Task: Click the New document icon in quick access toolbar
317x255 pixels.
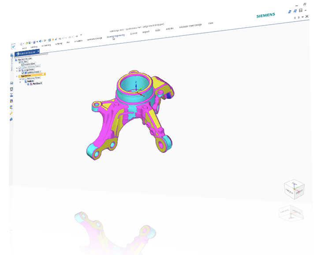Action: click(21, 44)
